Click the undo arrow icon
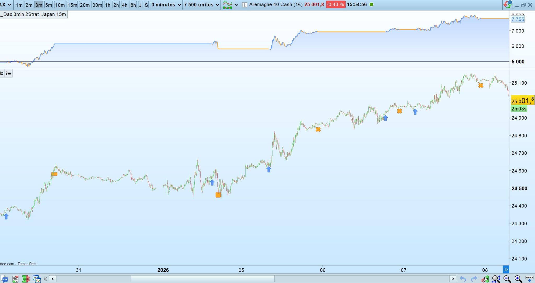The height and width of the screenshot is (283, 535). point(463,279)
